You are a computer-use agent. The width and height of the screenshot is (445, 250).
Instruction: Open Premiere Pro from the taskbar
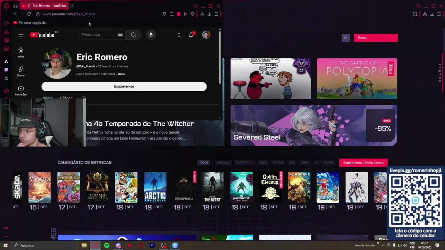coord(152,245)
